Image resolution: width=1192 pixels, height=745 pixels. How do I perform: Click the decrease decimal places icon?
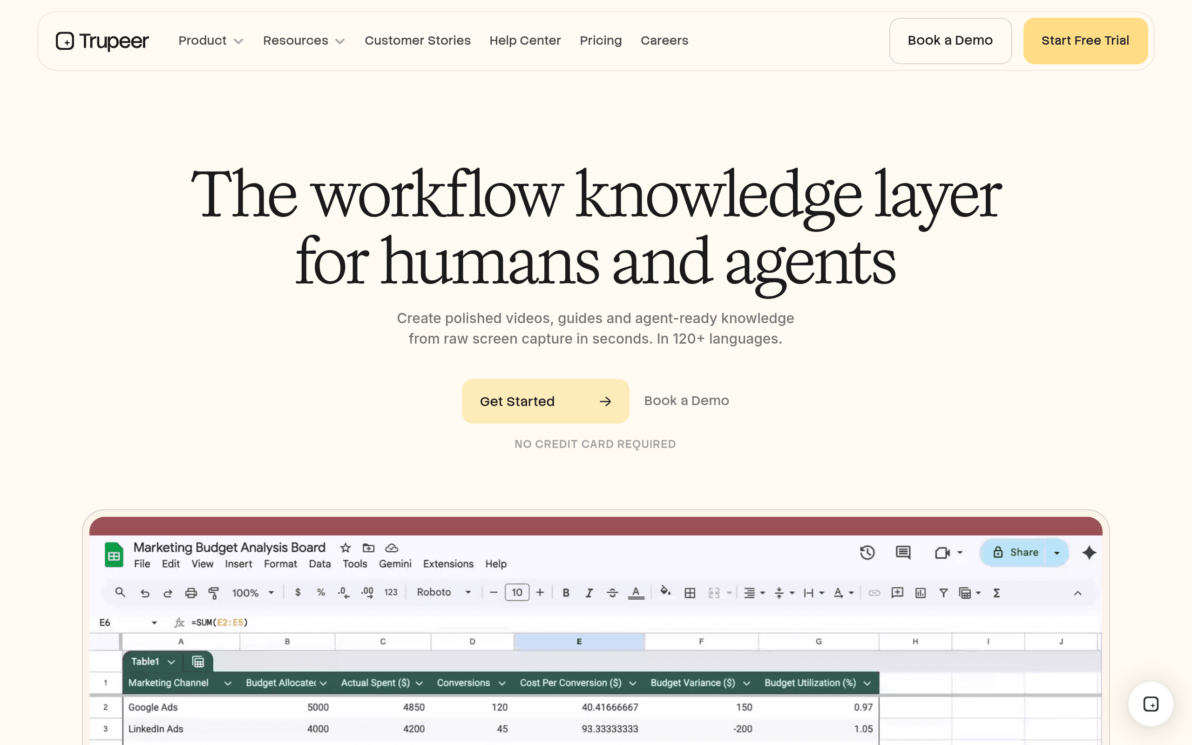pos(344,593)
